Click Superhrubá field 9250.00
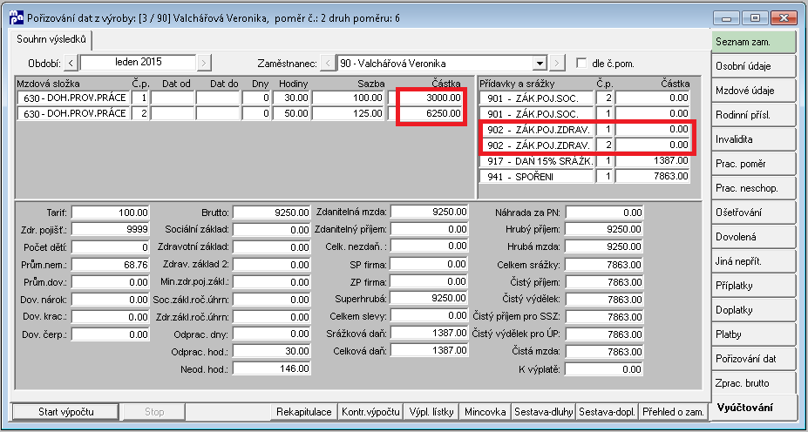The width and height of the screenshot is (808, 432). (429, 298)
